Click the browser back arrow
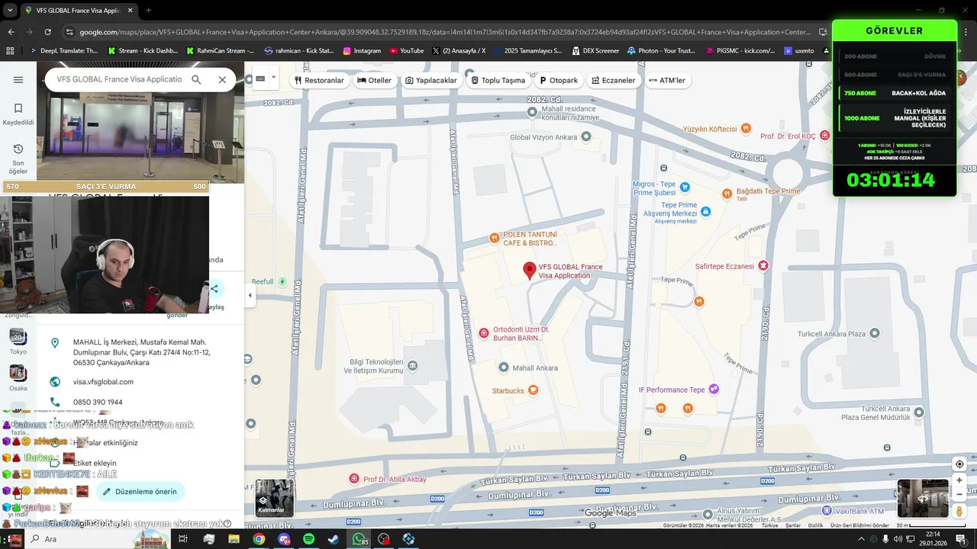The image size is (977, 549). (11, 32)
